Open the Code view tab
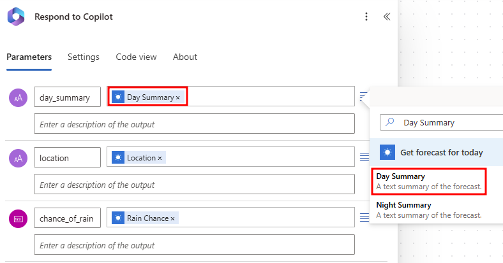 tap(136, 57)
